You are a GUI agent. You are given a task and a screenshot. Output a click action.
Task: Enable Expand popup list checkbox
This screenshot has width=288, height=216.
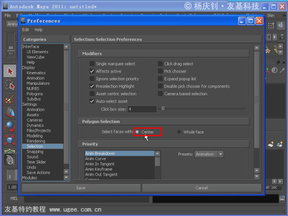click(x=160, y=79)
